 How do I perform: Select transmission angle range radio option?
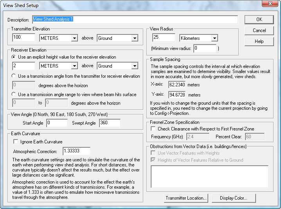[x=14, y=94]
